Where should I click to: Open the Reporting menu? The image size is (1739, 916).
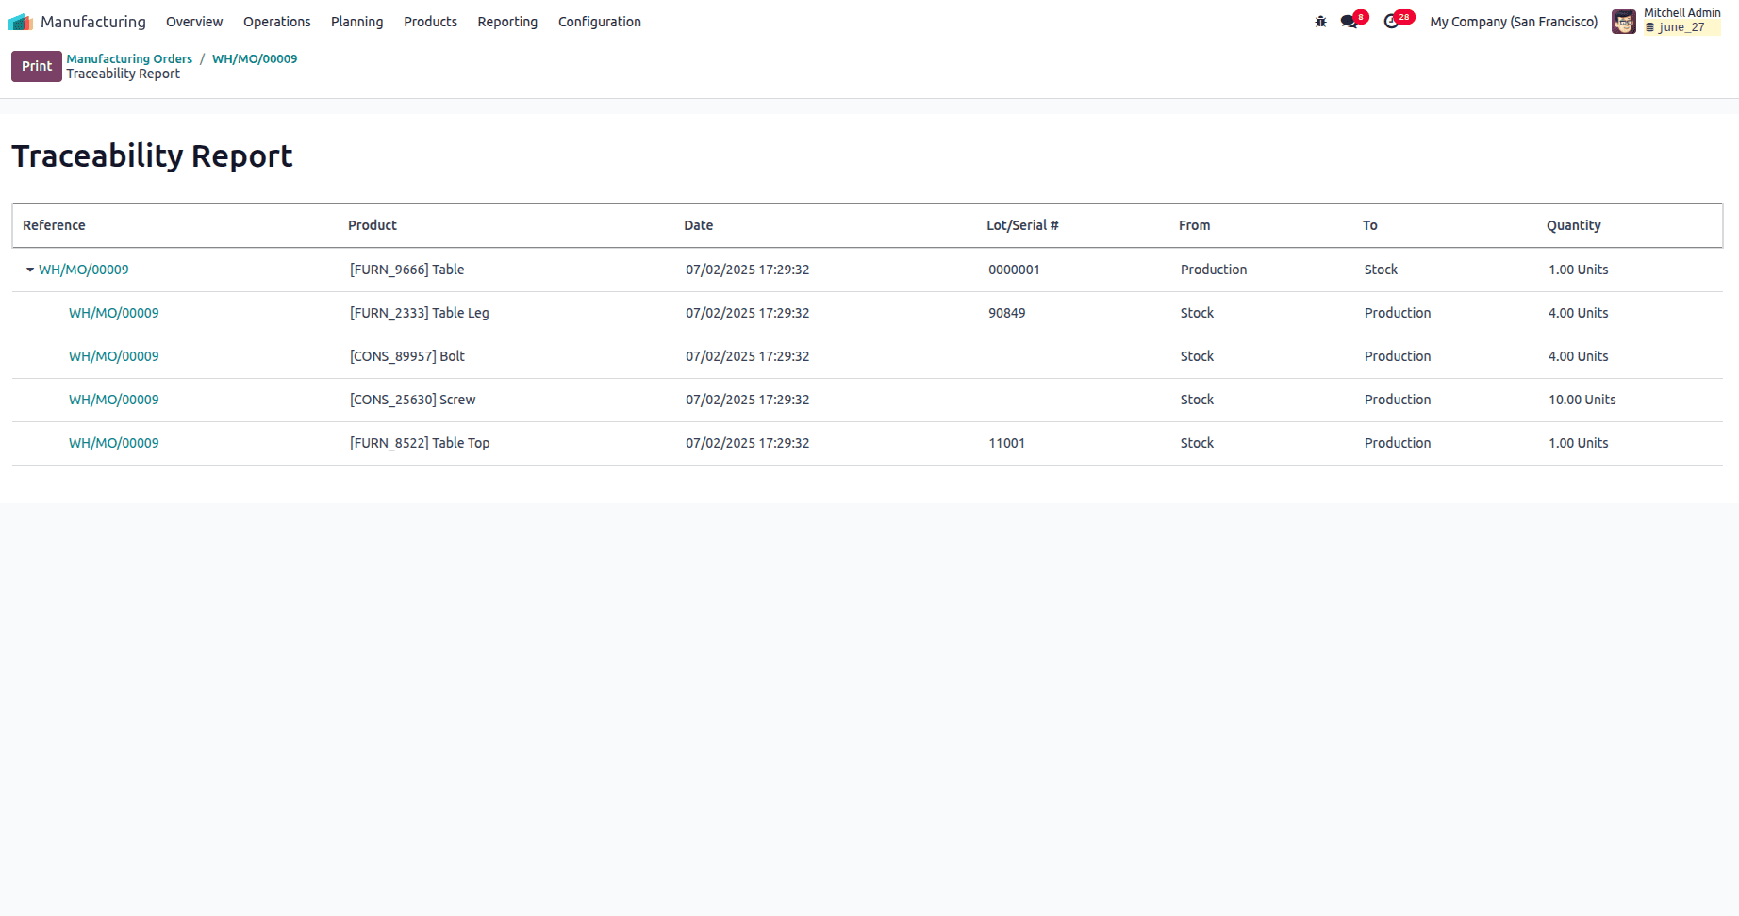click(507, 22)
